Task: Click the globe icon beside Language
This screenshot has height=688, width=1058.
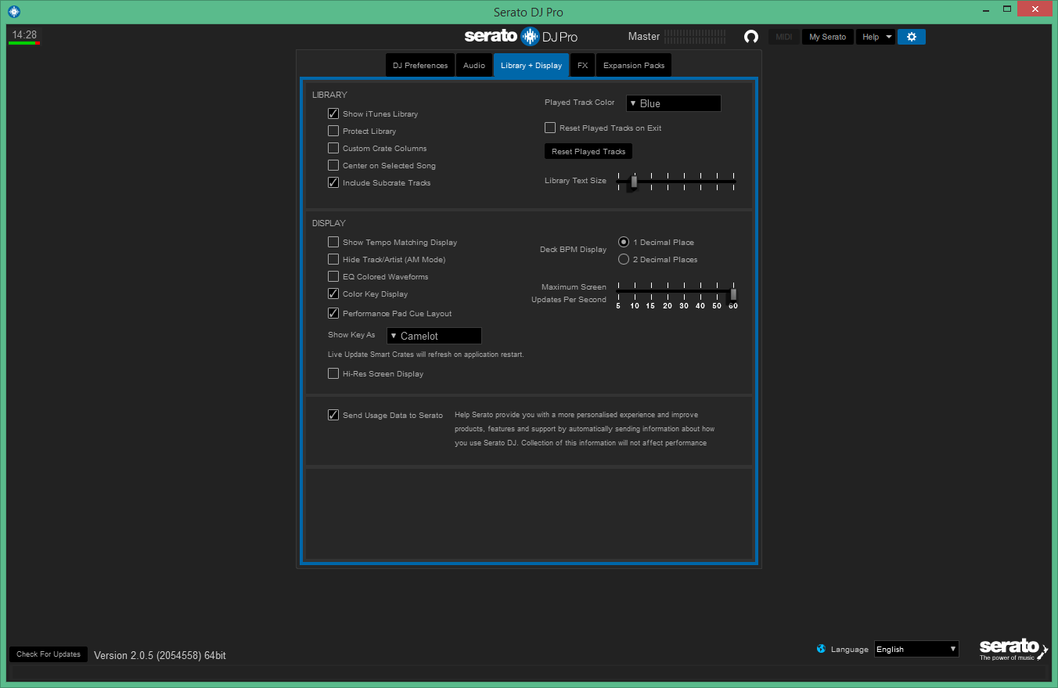Action: pos(821,649)
